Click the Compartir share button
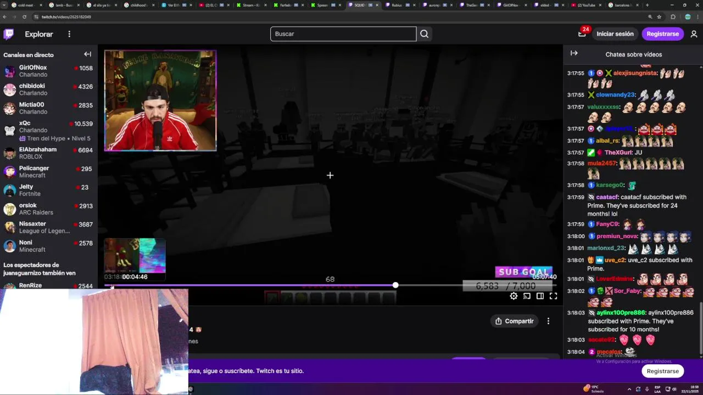 [x=515, y=321]
